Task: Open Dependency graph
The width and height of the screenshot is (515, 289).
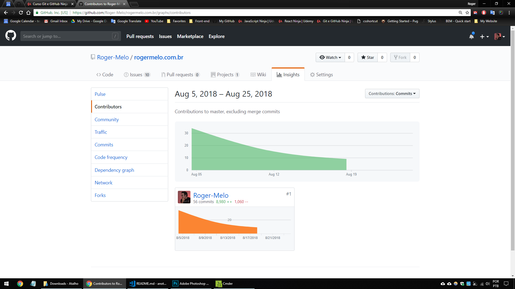Action: [x=130, y=170]
